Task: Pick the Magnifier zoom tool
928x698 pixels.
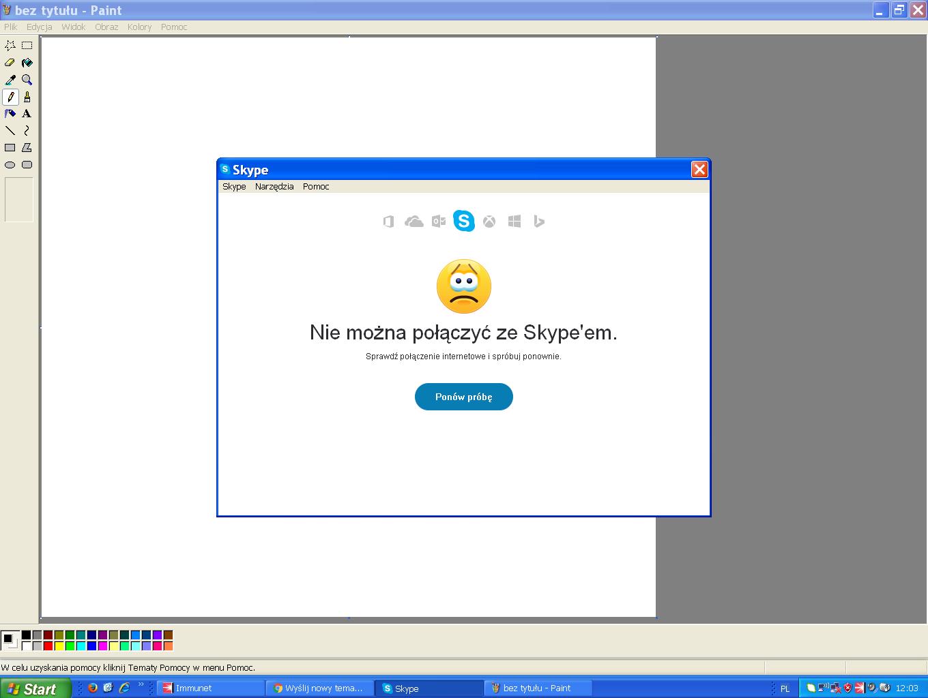Action: point(27,80)
